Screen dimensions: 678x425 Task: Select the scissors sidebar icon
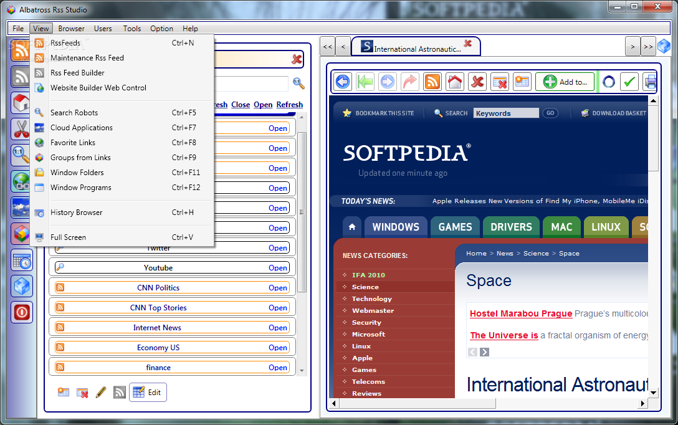coord(21,129)
